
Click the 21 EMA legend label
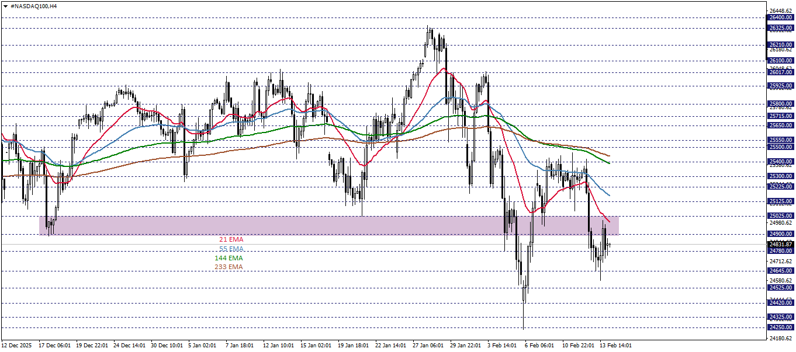(231, 239)
